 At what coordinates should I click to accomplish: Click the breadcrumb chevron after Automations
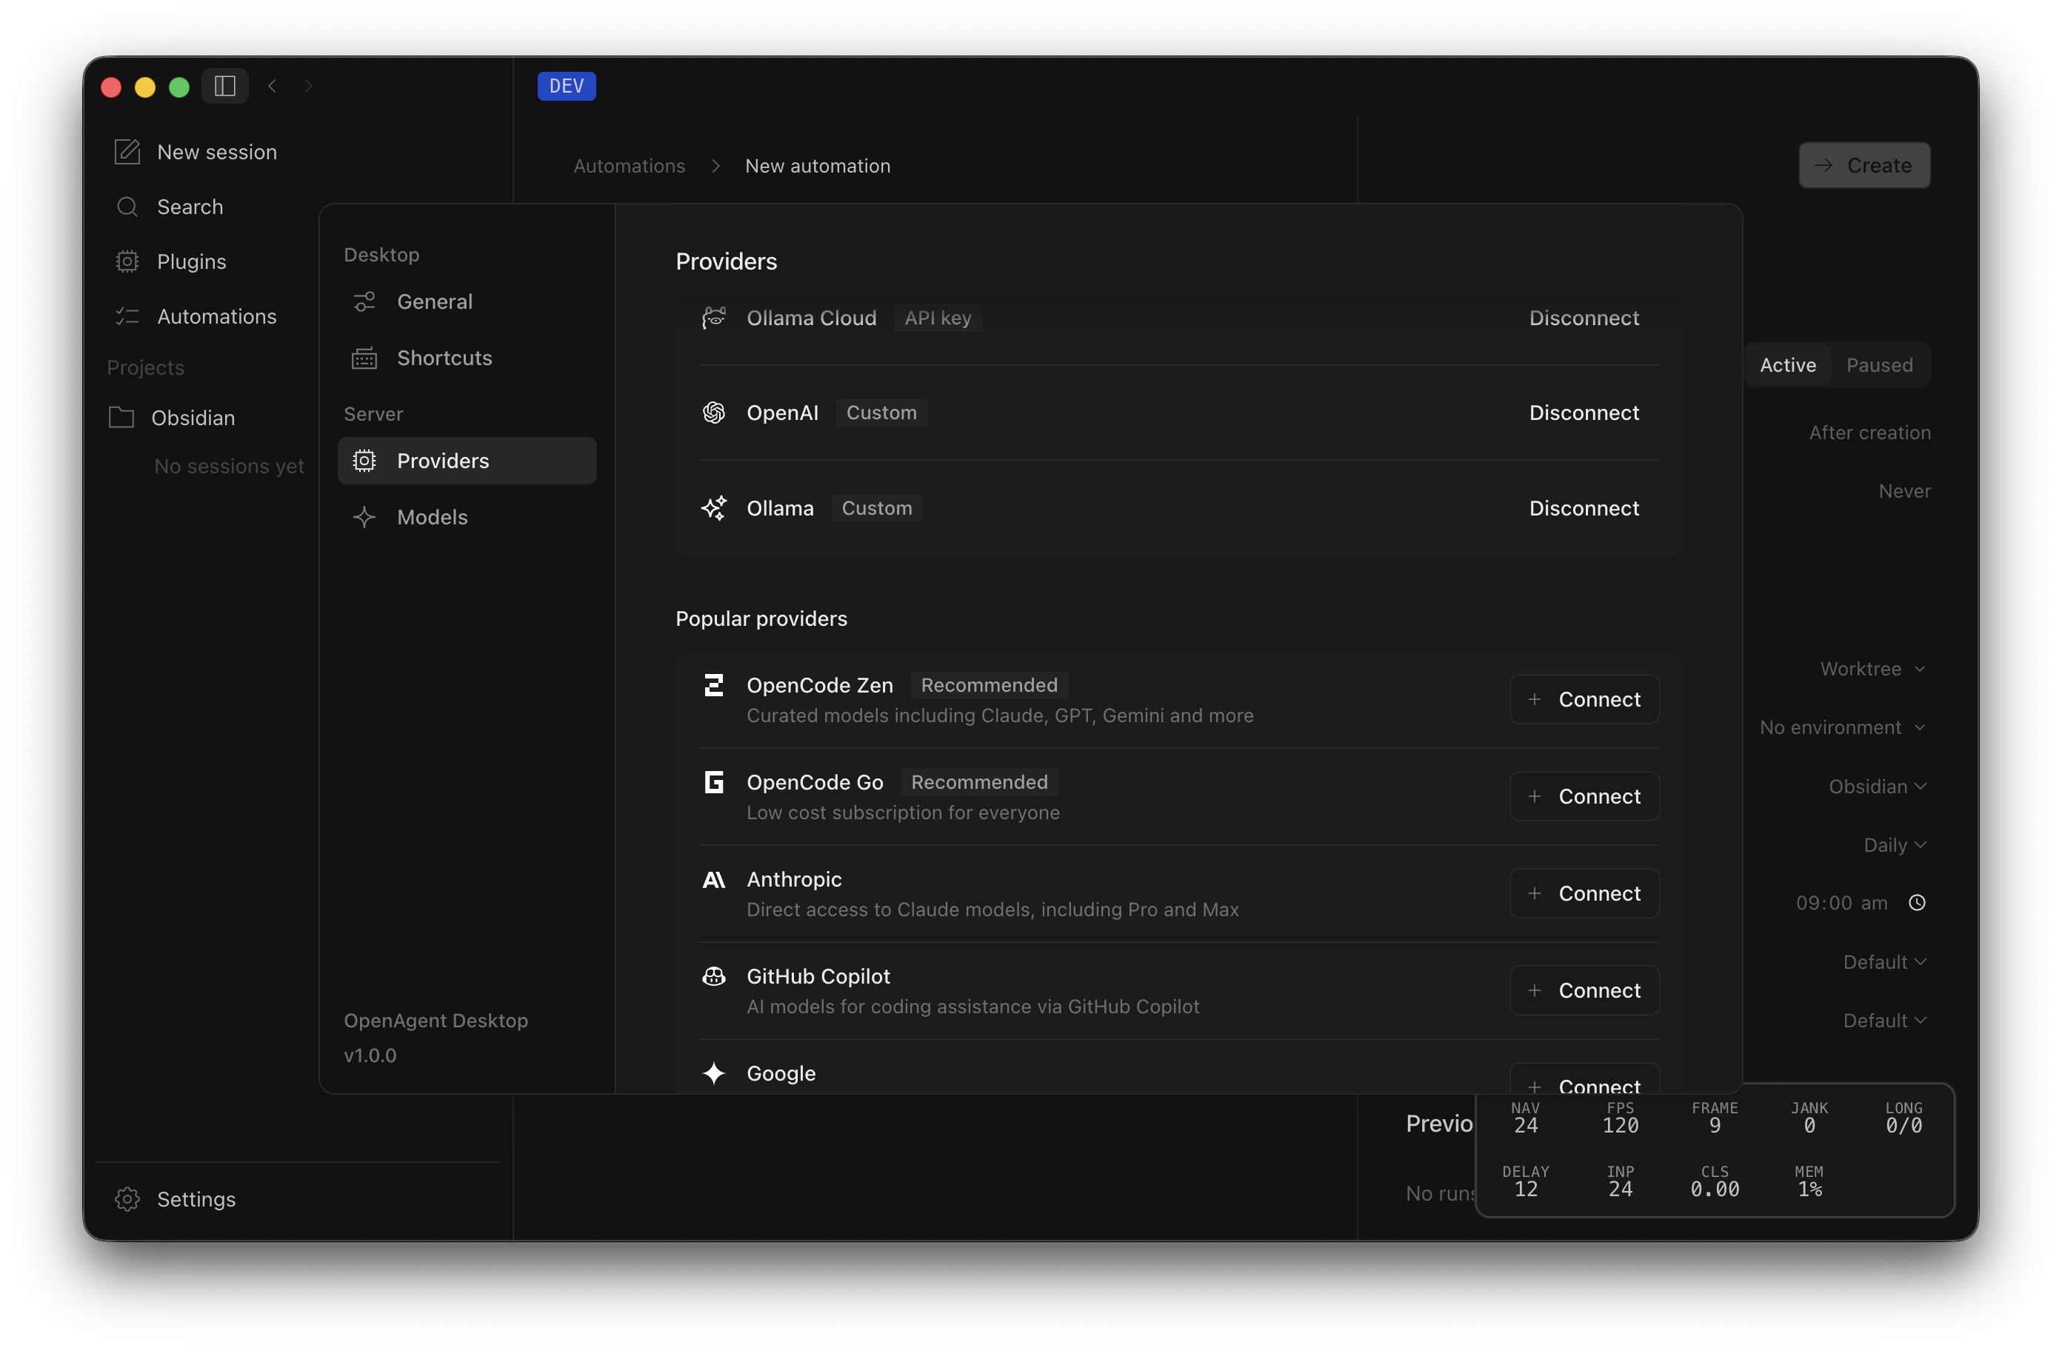coord(715,165)
